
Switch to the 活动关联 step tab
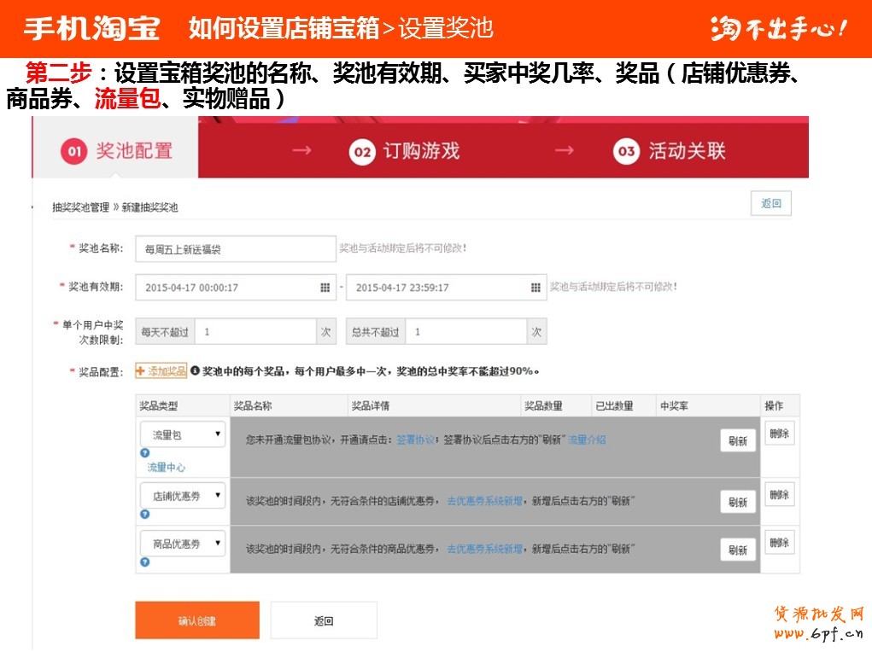point(670,151)
